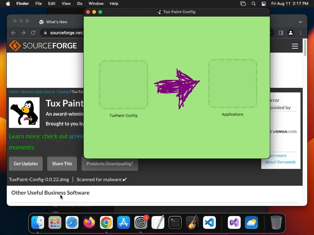Image resolution: width=314 pixels, height=235 pixels.
Task: Open the App Store from the Dock
Action: pos(124,222)
